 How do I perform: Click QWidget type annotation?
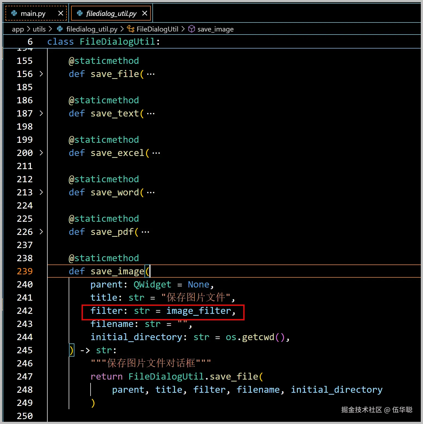(x=152, y=284)
